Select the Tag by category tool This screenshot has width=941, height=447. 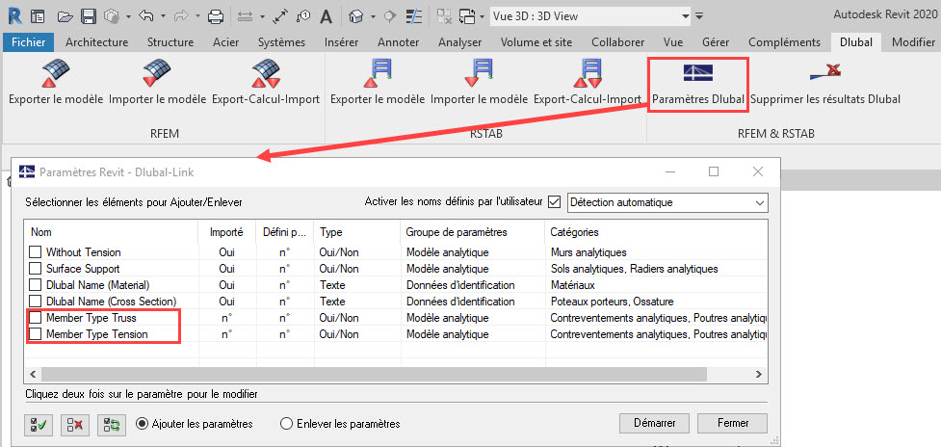coord(303,16)
